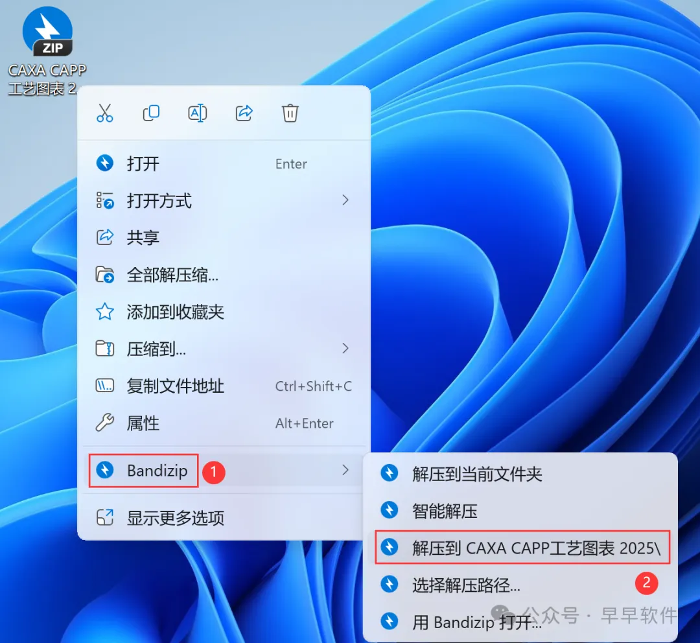Click the share icon beside 共享
The width and height of the screenshot is (700, 643).
[105, 237]
